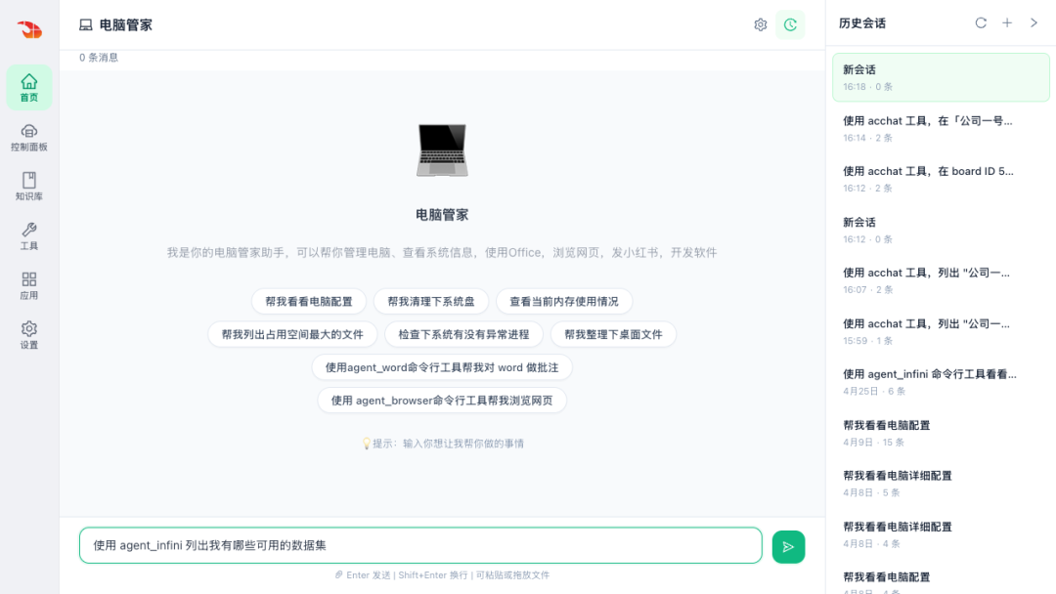
Task: Click suggestion 使用agent_word命令行工具帮我对 word 做批注
Action: [442, 367]
